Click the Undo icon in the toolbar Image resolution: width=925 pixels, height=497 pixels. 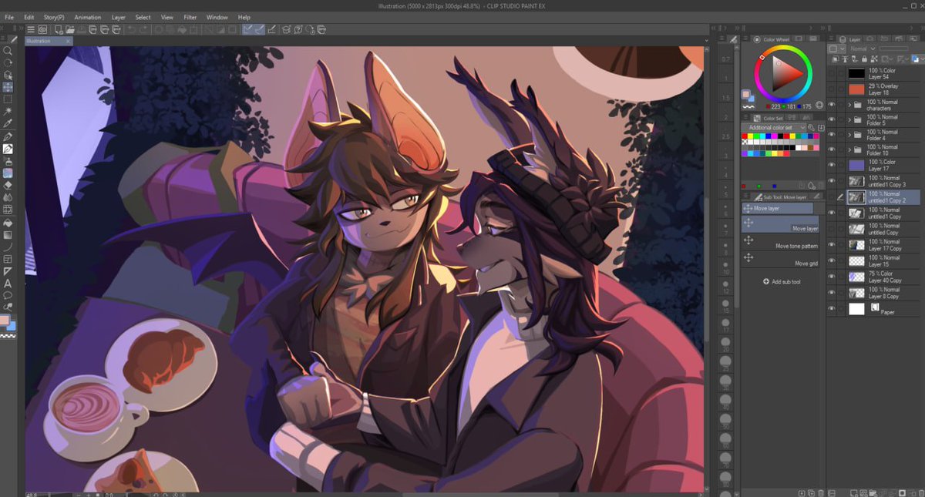pyautogui.click(x=130, y=30)
